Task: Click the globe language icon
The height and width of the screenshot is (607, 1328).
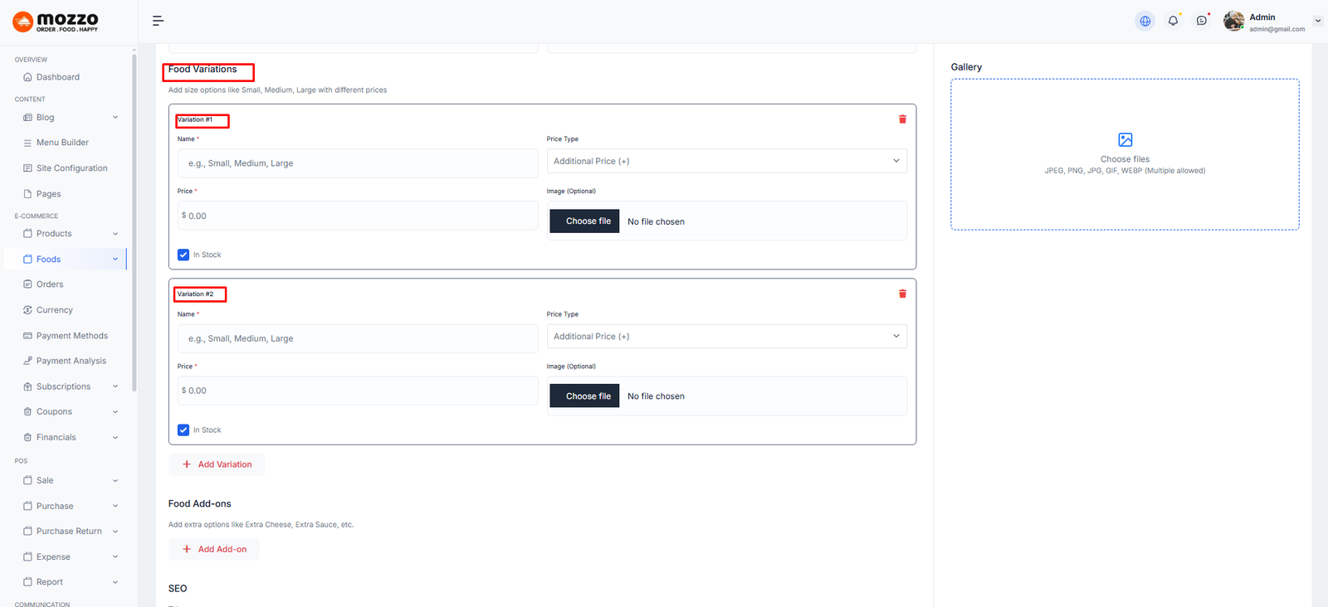Action: (1145, 21)
